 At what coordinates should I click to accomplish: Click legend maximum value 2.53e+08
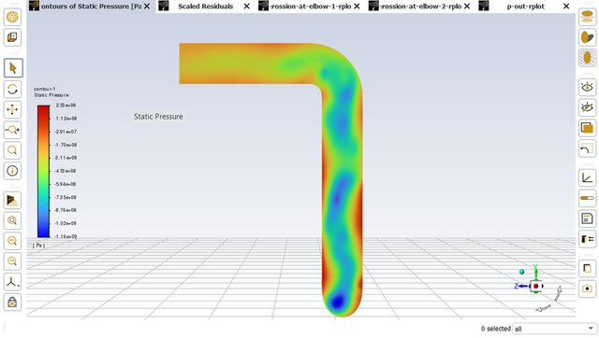pyautogui.click(x=66, y=106)
